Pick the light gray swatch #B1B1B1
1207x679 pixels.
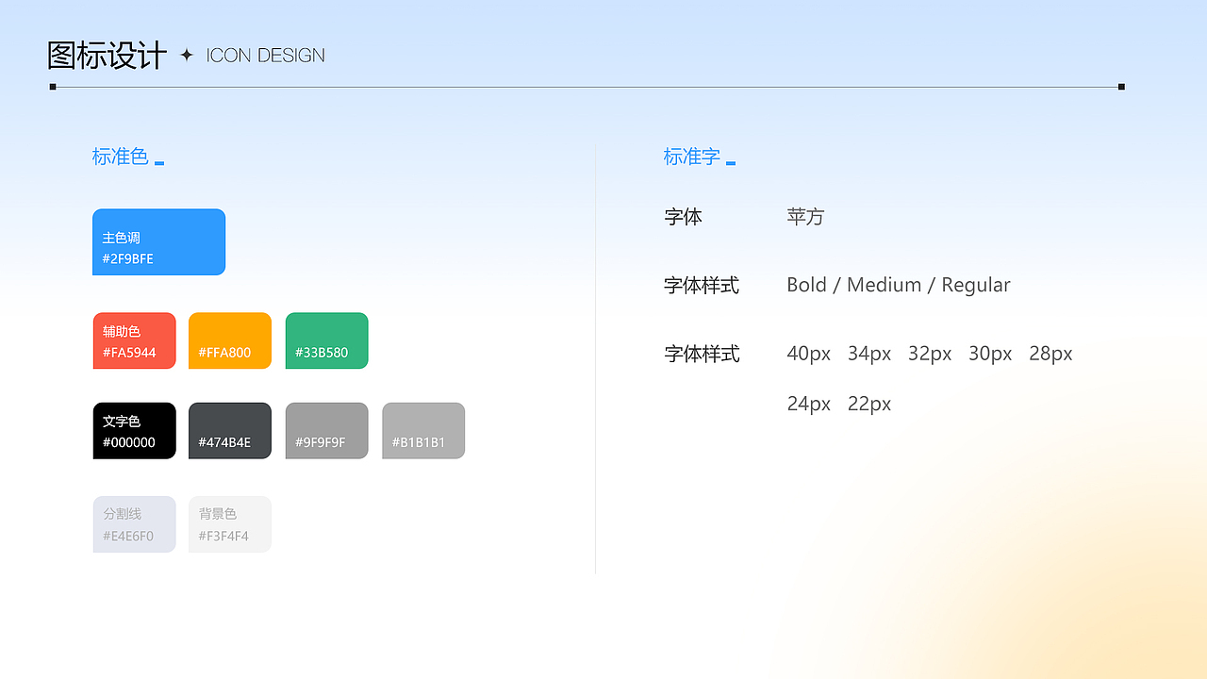(x=423, y=431)
